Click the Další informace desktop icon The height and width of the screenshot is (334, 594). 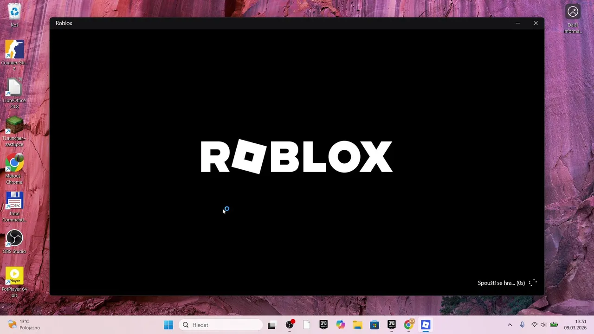pyautogui.click(x=573, y=19)
